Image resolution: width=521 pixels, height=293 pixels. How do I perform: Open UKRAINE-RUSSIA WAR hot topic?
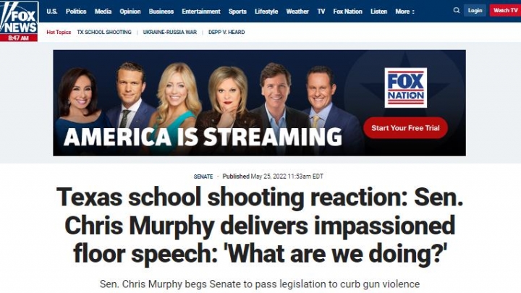pos(170,33)
